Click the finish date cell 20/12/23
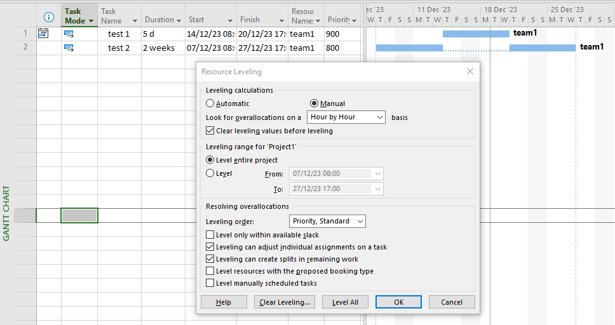615x325 pixels. click(262, 34)
